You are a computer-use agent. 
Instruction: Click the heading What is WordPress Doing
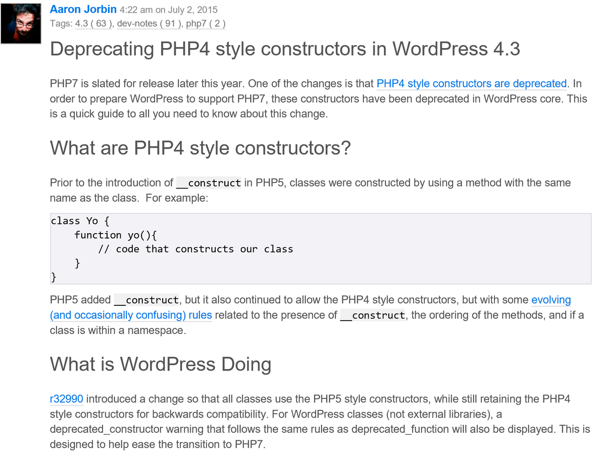coord(161,365)
